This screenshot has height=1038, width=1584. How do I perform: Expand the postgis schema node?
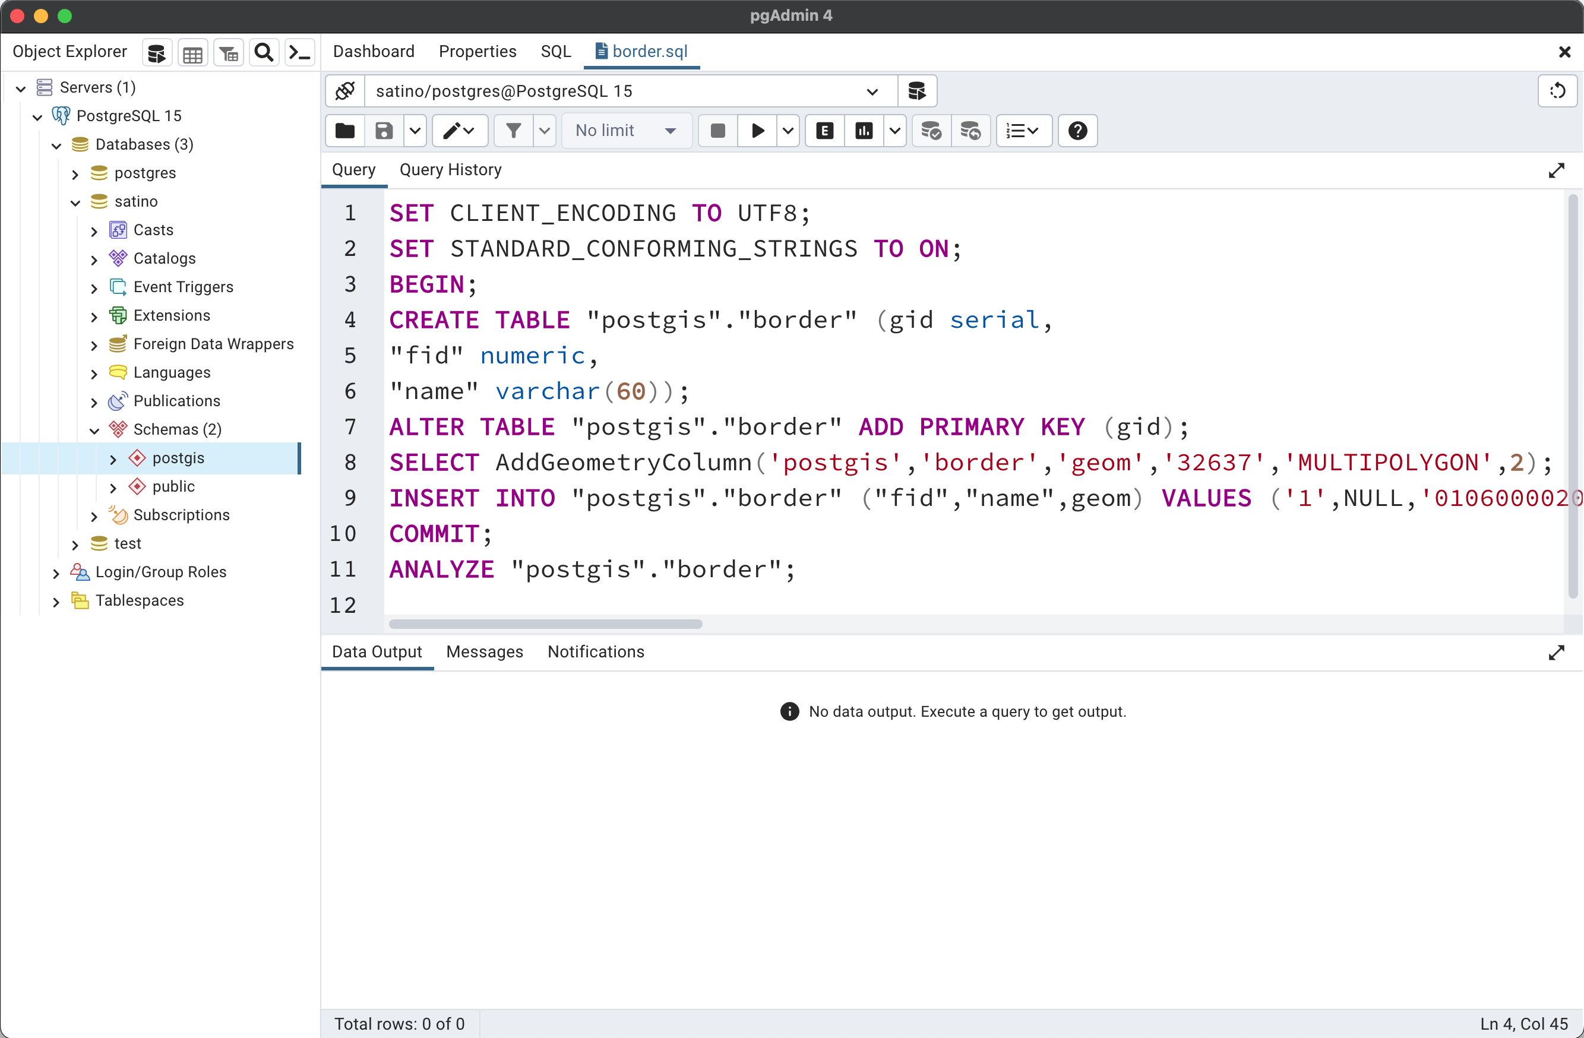pos(113,459)
